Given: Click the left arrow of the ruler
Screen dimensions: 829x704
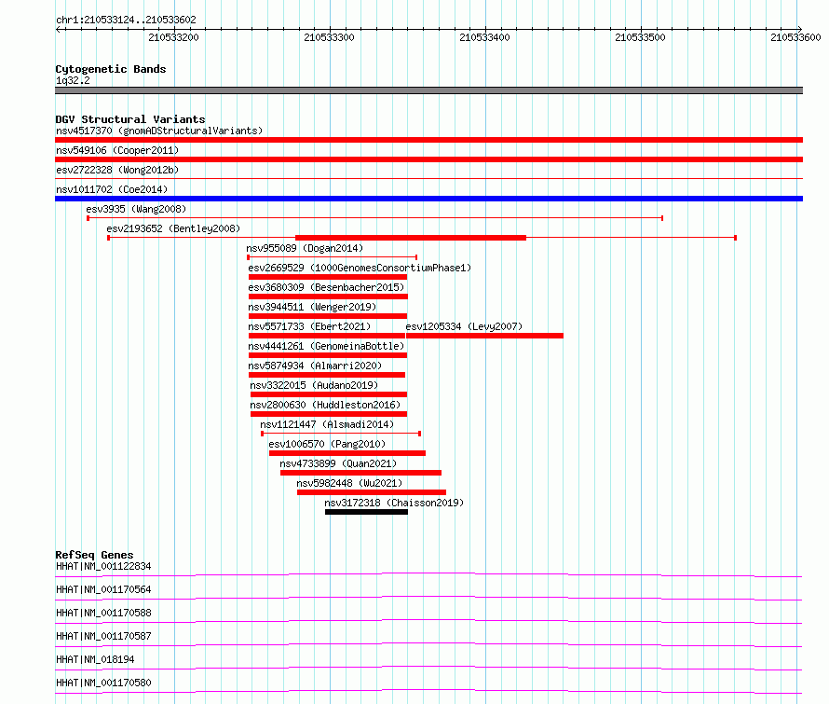Looking at the screenshot, I should [x=58, y=30].
